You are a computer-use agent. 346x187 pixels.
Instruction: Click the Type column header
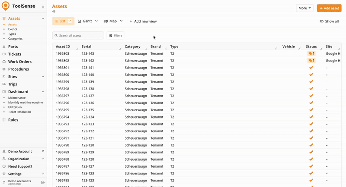pyautogui.click(x=174, y=47)
